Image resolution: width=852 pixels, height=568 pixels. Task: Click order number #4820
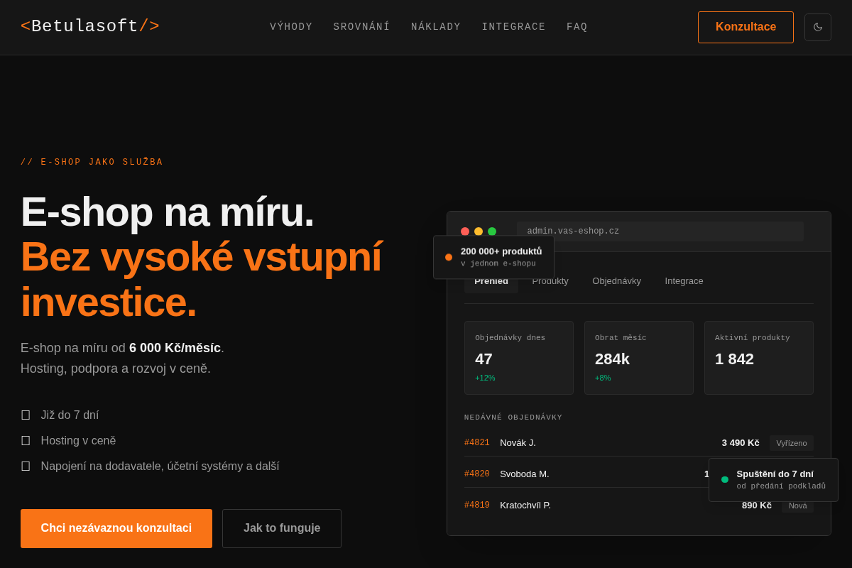477,474
